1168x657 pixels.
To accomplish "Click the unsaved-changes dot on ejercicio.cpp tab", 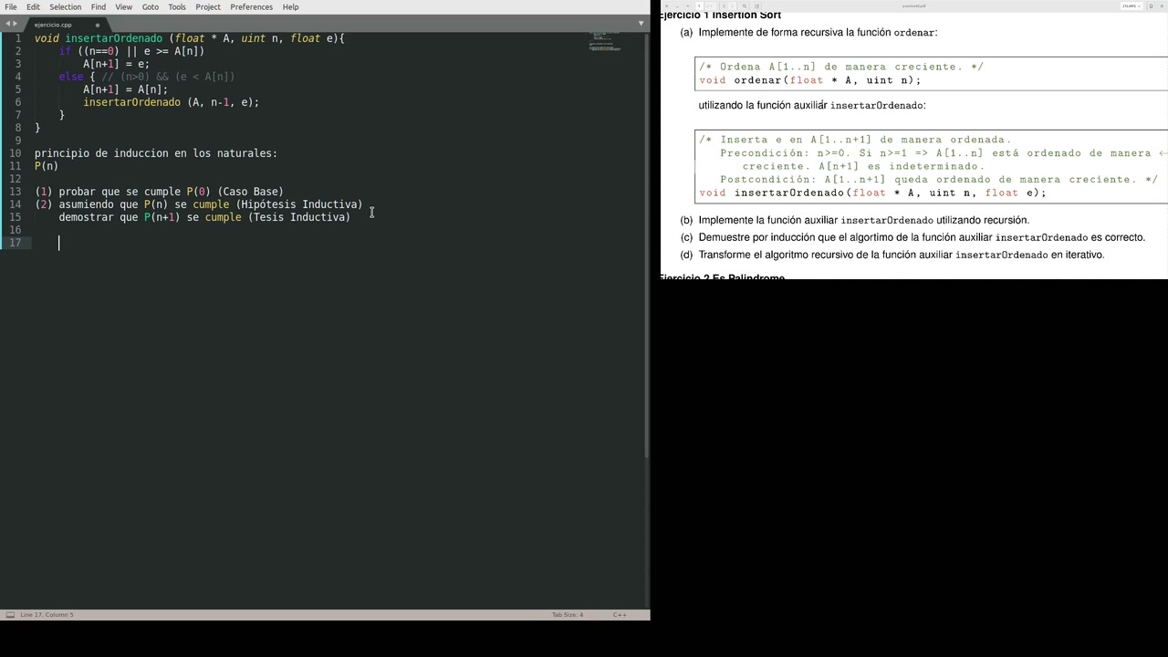I will (98, 25).
